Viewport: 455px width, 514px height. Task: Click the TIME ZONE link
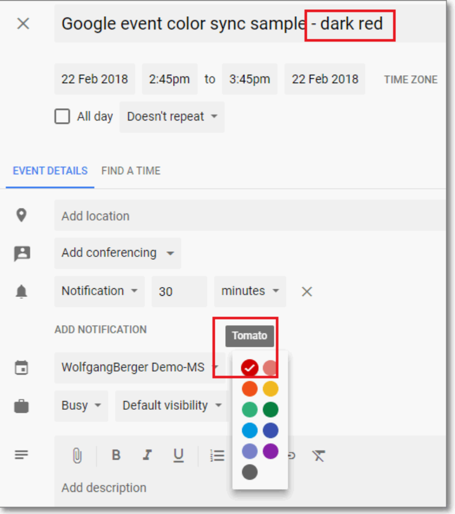click(411, 80)
